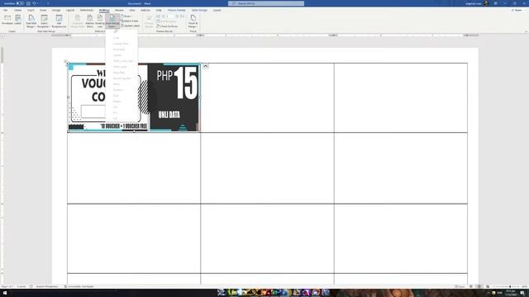Open the notification center icon
This screenshot has width=529, height=297.
[523, 293]
